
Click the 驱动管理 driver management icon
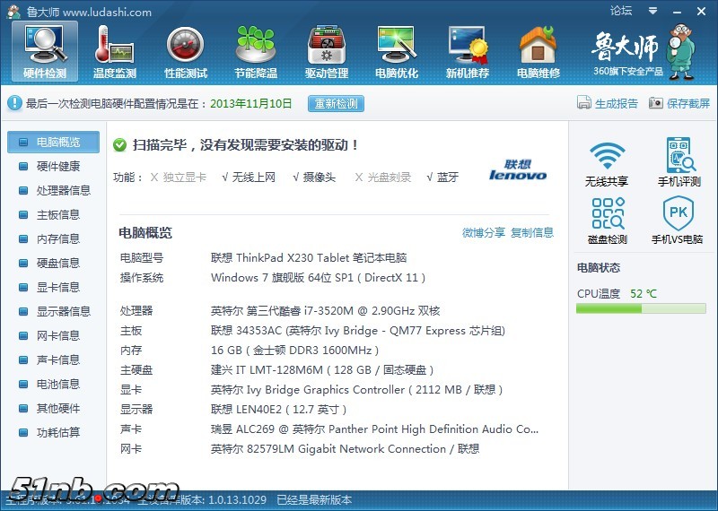326,50
